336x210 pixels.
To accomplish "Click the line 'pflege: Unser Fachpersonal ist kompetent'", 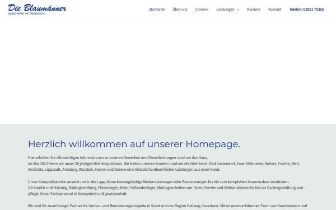I will tap(78, 194).
